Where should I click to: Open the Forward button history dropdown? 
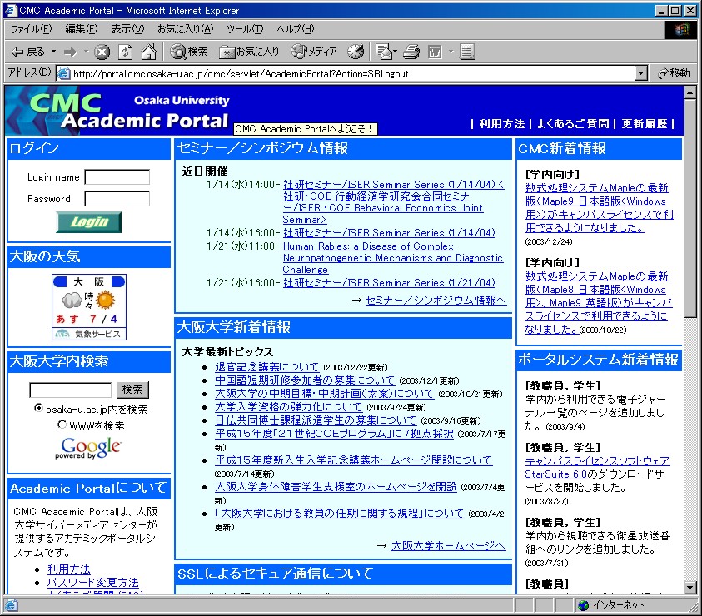pyautogui.click(x=86, y=52)
